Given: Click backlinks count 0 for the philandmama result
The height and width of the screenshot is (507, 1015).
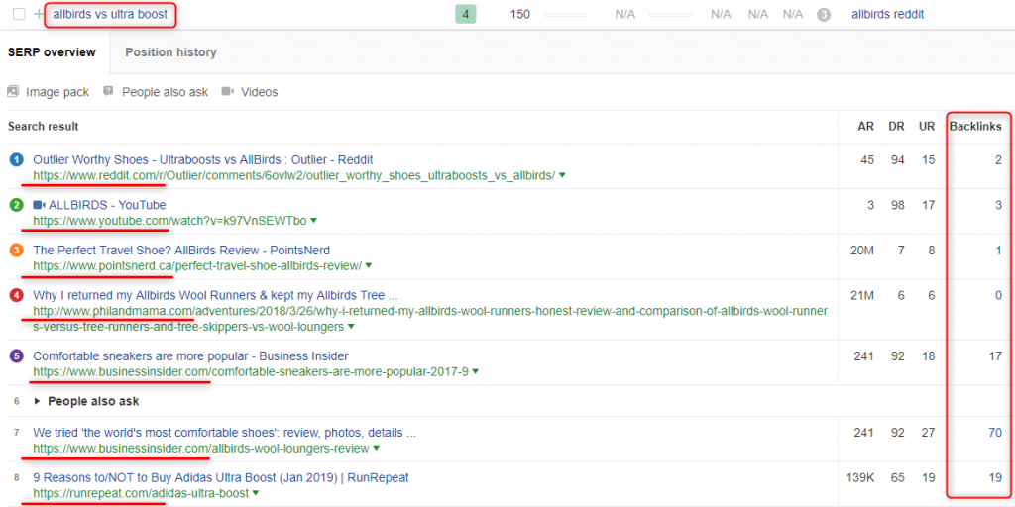Looking at the screenshot, I should (998, 295).
